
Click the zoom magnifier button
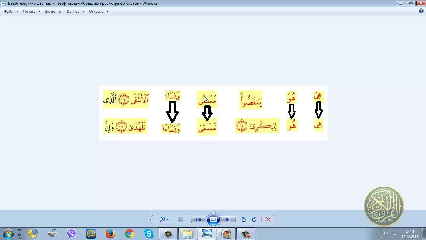click(x=162, y=219)
